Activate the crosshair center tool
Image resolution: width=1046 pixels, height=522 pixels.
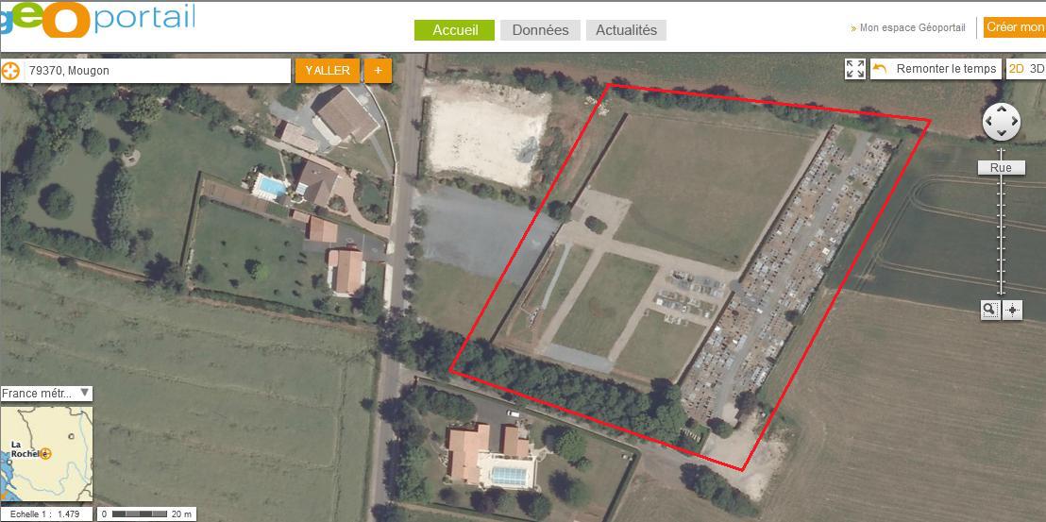tap(1013, 310)
